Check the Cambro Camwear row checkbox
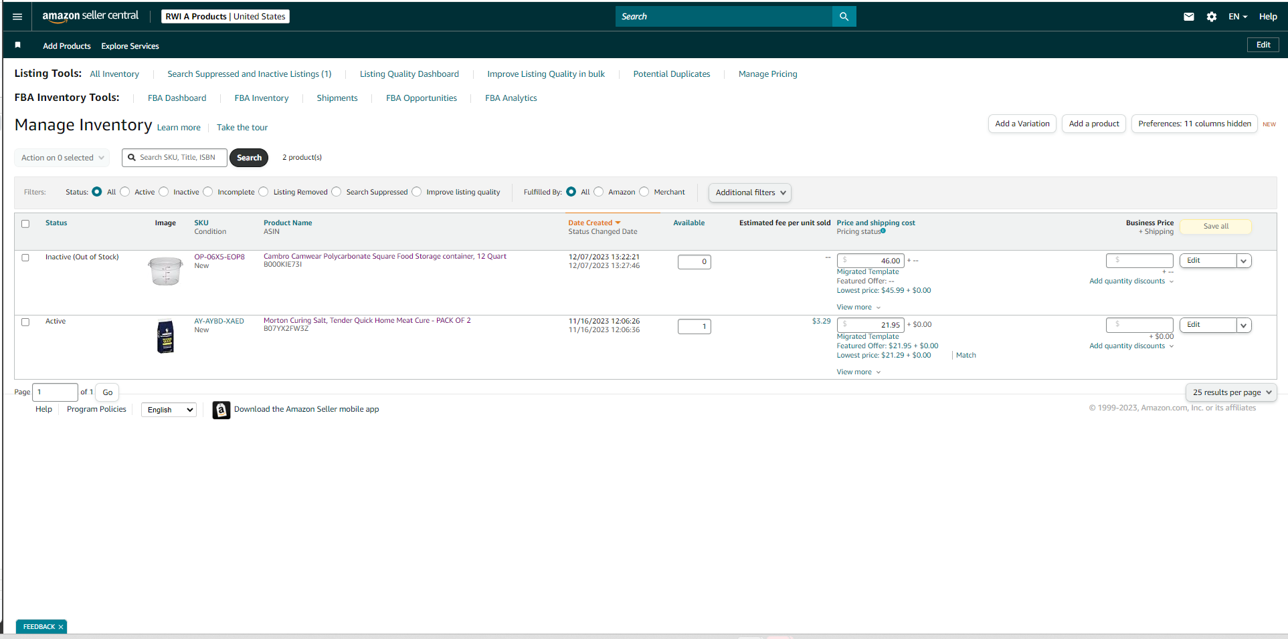Screen dimensions: 1288x639 coord(25,257)
